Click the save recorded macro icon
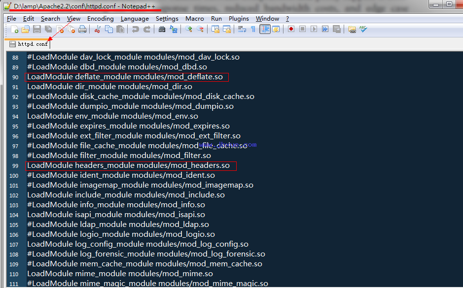The width and height of the screenshot is (463, 288). (337, 29)
